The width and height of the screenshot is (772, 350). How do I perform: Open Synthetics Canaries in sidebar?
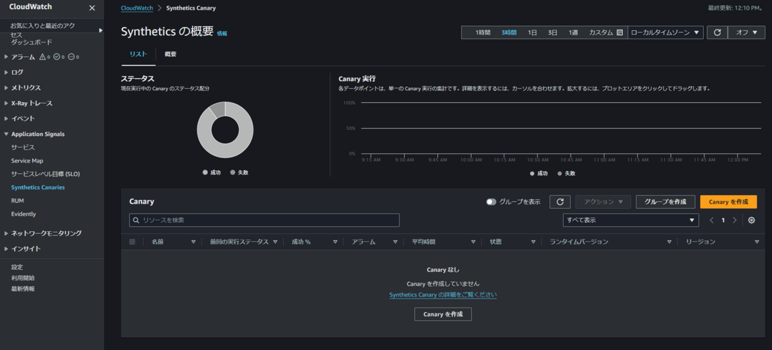pyautogui.click(x=38, y=188)
